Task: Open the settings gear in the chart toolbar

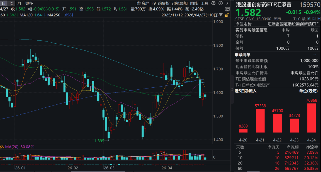Action: pyautogui.click(x=213, y=3)
